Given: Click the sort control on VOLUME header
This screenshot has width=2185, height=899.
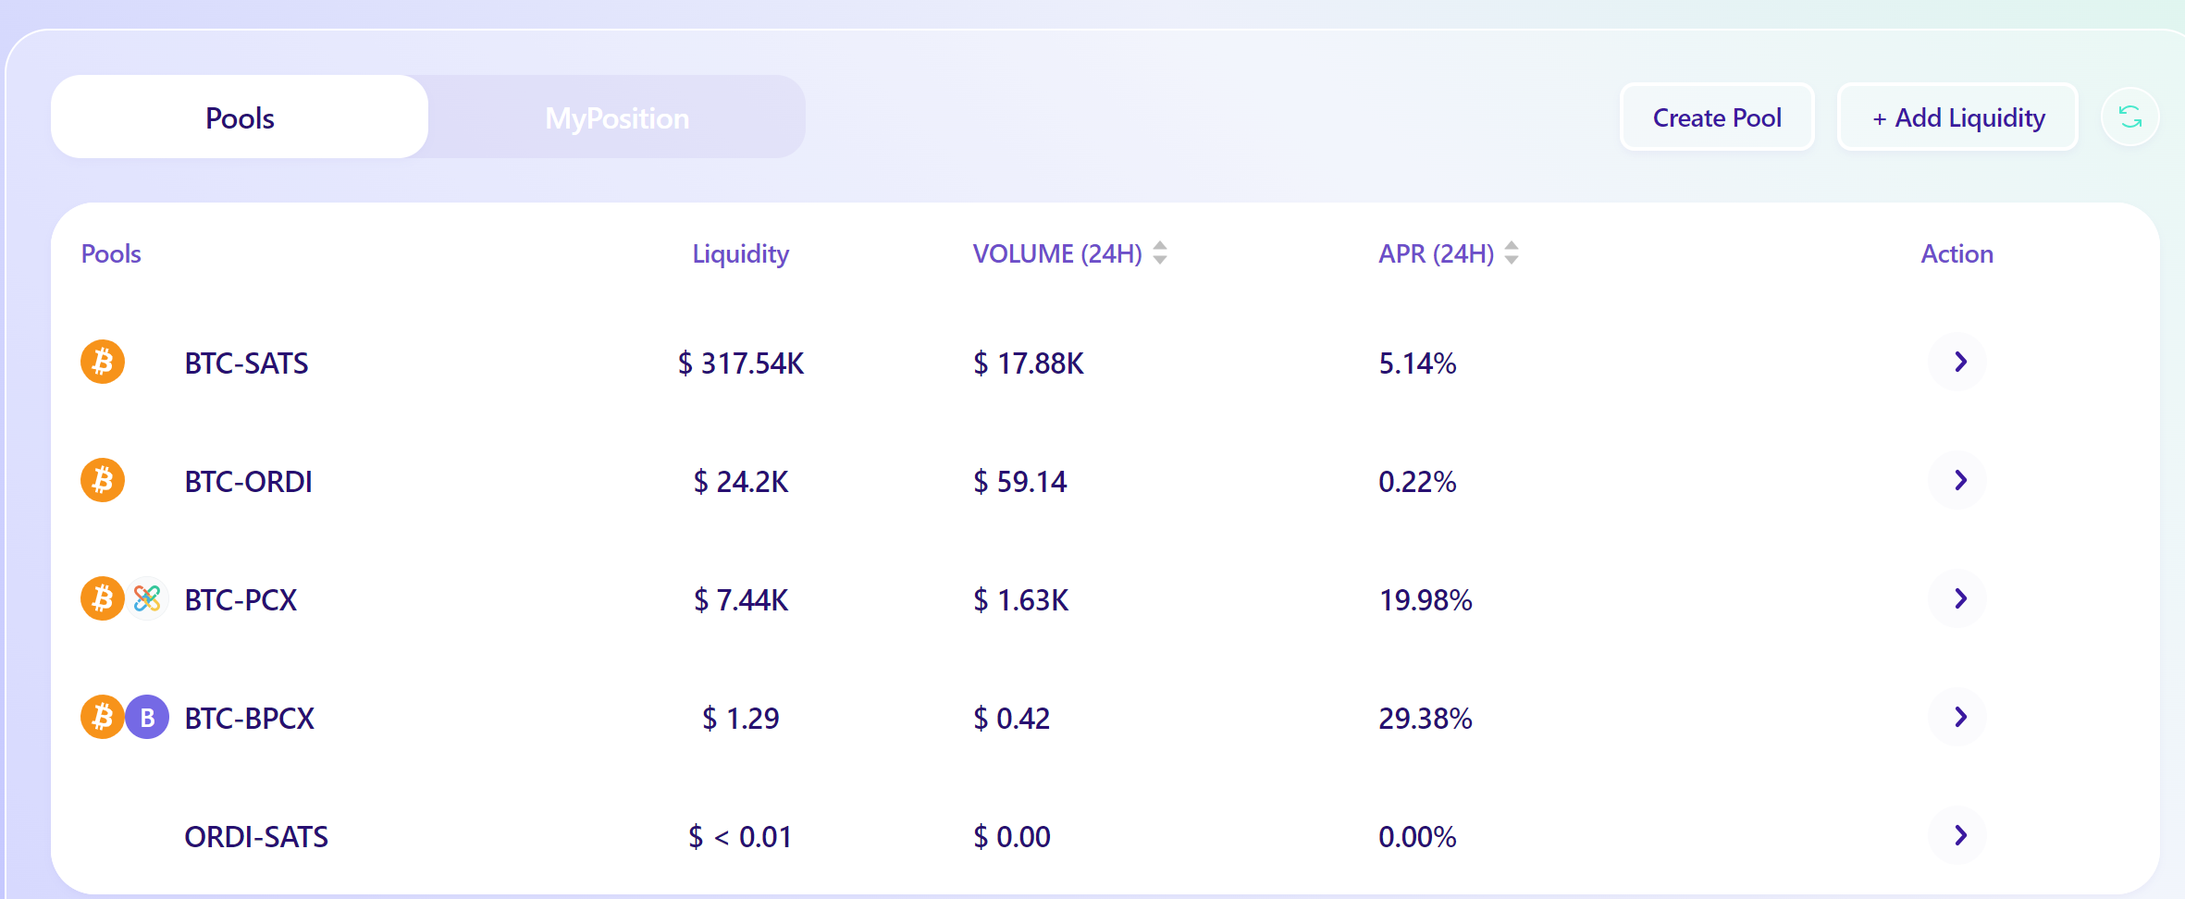Looking at the screenshot, I should [1159, 252].
